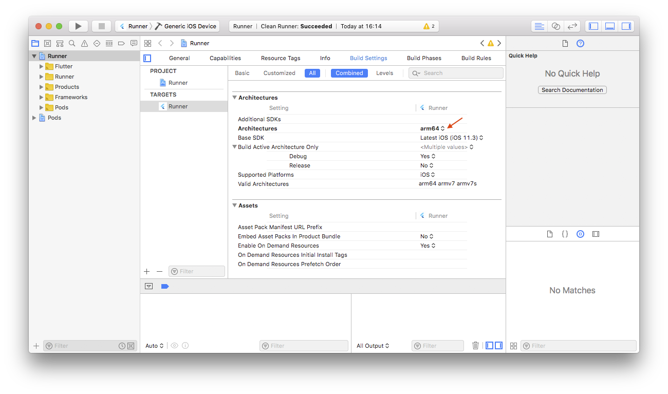Hide the debug area with the toggle arrow
Viewport: 668px width, 394px height.
(149, 286)
